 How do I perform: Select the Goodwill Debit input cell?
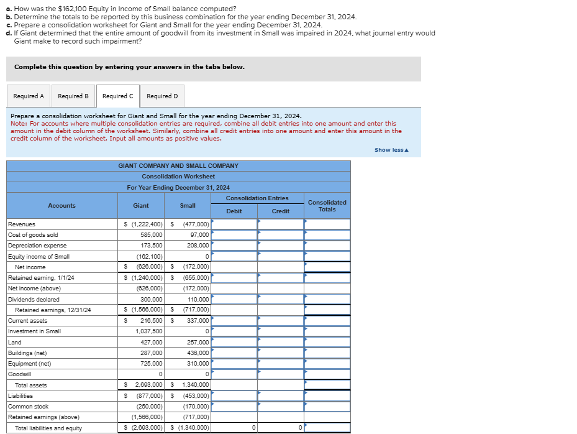(x=235, y=374)
